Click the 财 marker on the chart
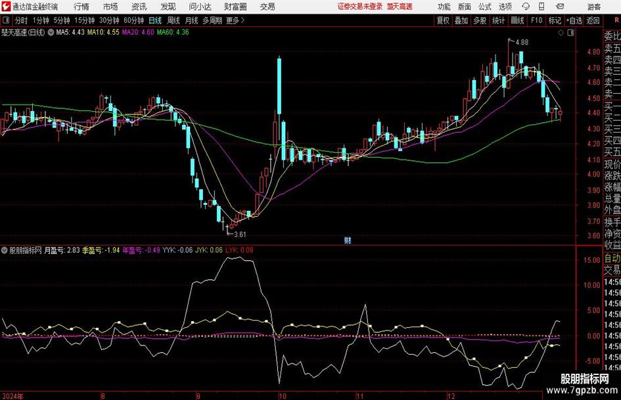 [348, 240]
